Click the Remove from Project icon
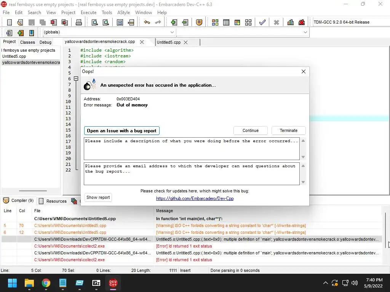 pyautogui.click(x=185, y=22)
